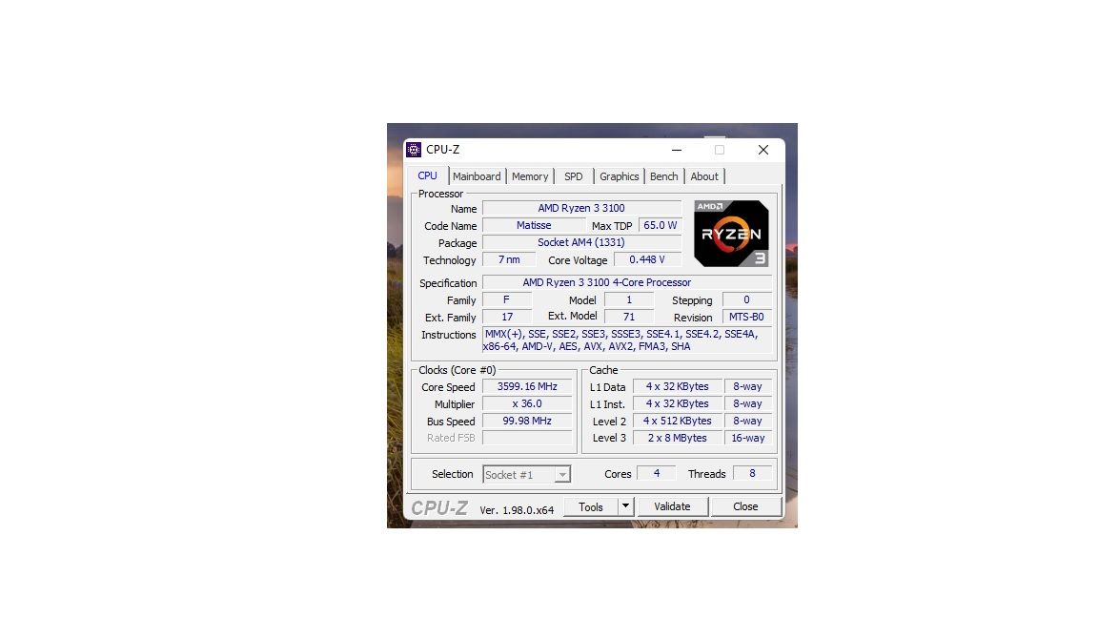1098x618 pixels.
Task: Click the core voltage value 0.448 V
Action: click(647, 260)
